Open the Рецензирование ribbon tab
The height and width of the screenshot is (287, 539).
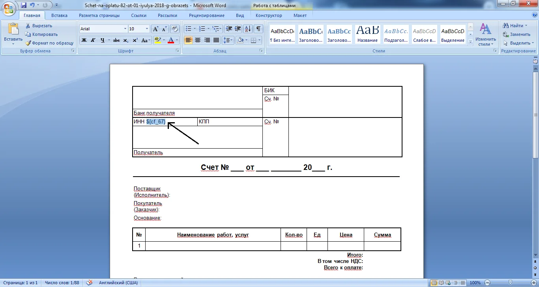click(207, 15)
